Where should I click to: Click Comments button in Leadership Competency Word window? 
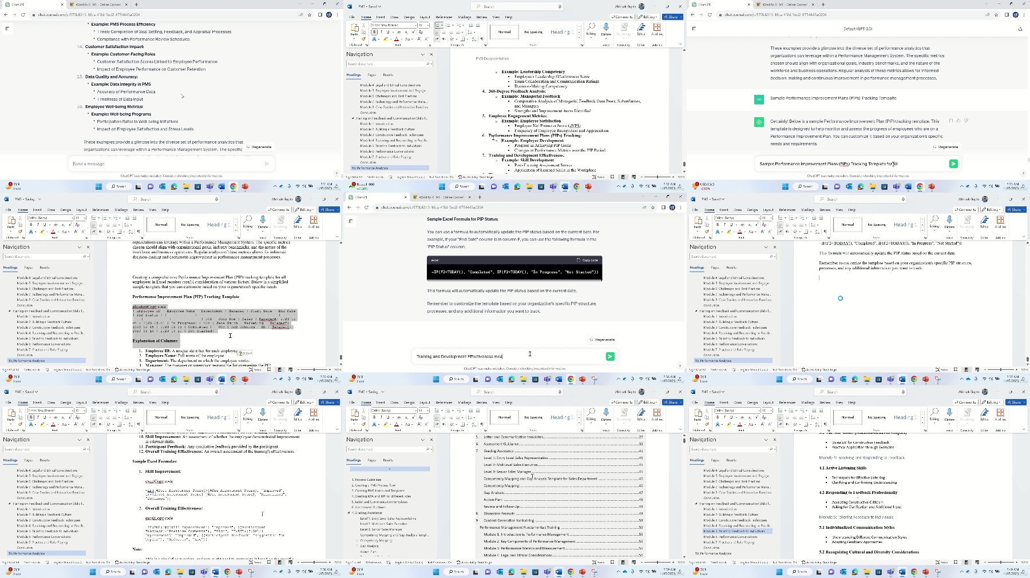point(622,17)
